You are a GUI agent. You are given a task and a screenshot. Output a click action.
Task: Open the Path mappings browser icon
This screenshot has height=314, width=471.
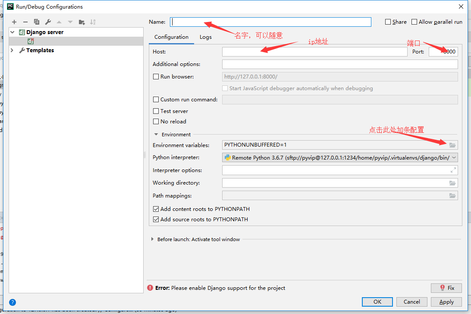(x=452, y=195)
